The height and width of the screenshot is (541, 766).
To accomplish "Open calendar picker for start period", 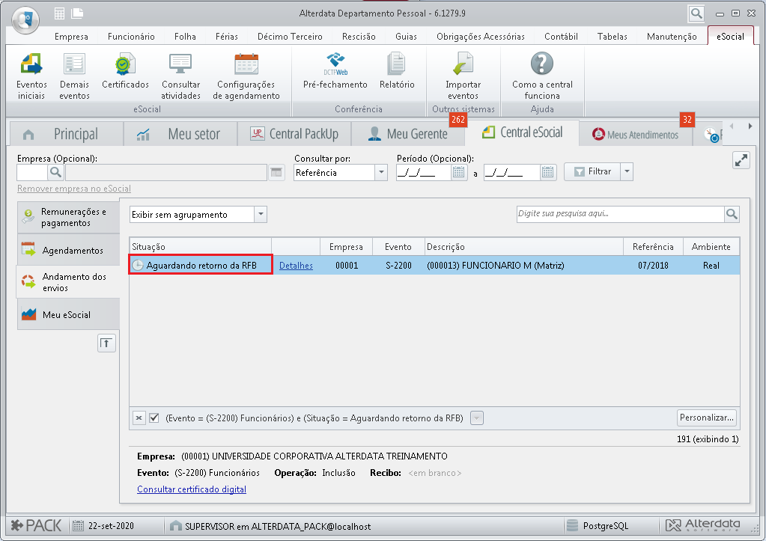I will point(458,172).
